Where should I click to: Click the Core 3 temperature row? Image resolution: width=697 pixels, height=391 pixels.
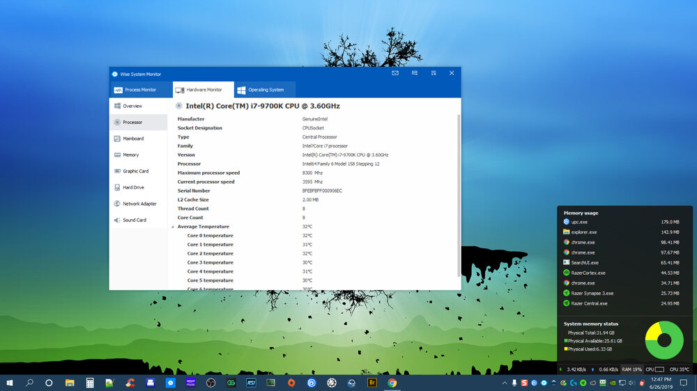pos(312,263)
